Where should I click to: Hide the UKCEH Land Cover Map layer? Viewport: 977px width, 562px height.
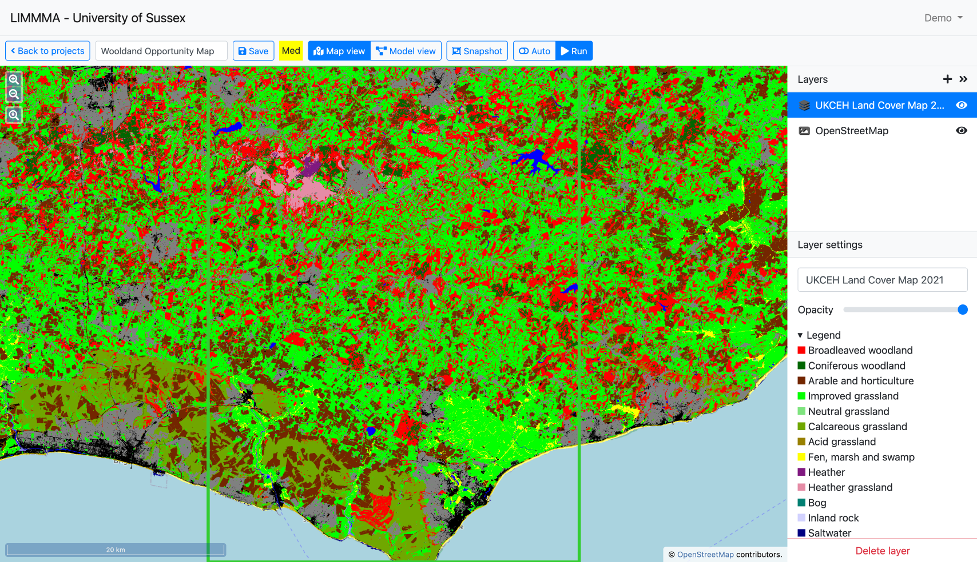point(962,105)
